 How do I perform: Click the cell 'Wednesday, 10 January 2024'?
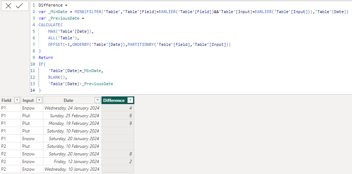pos(72,169)
